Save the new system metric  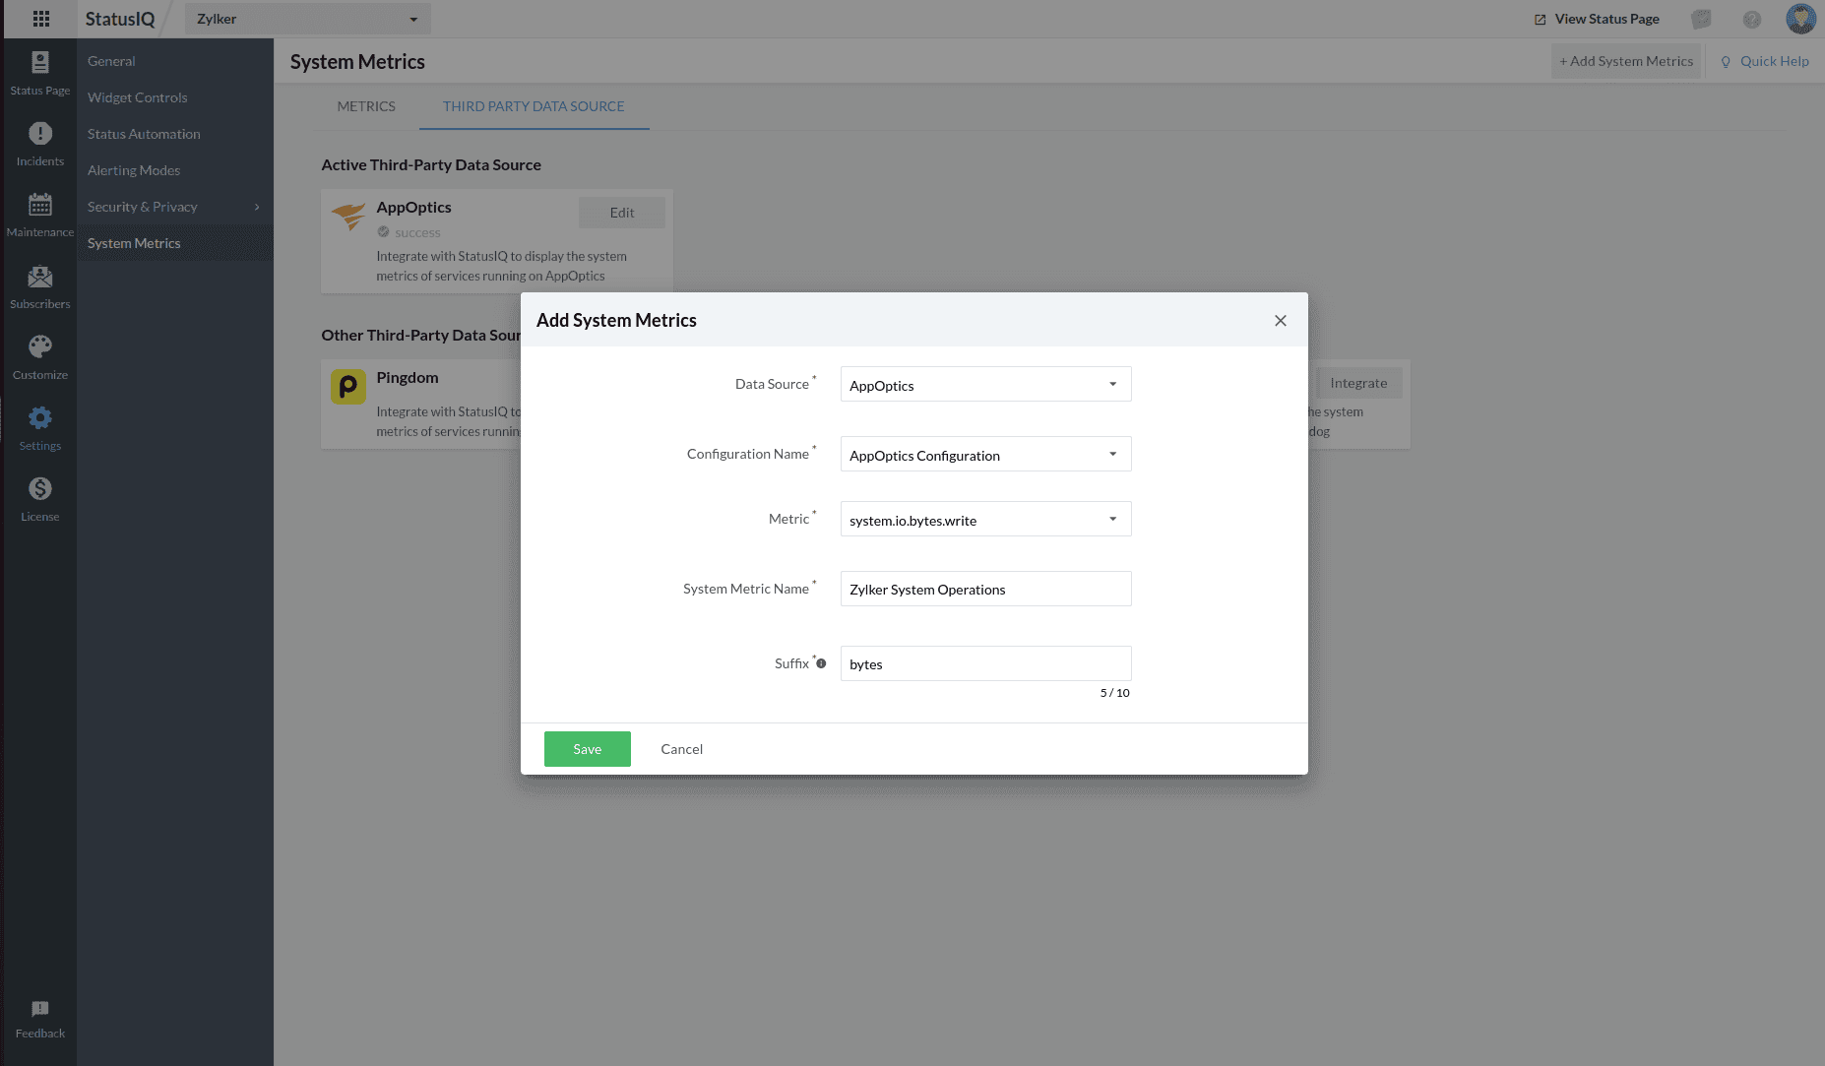pos(587,749)
